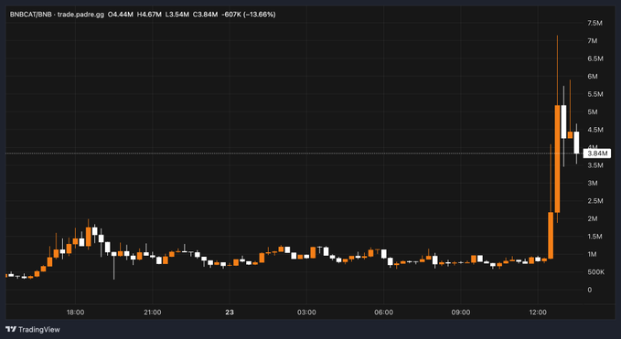Click the 3.5M price axis label
621x339 pixels.
pos(595,165)
